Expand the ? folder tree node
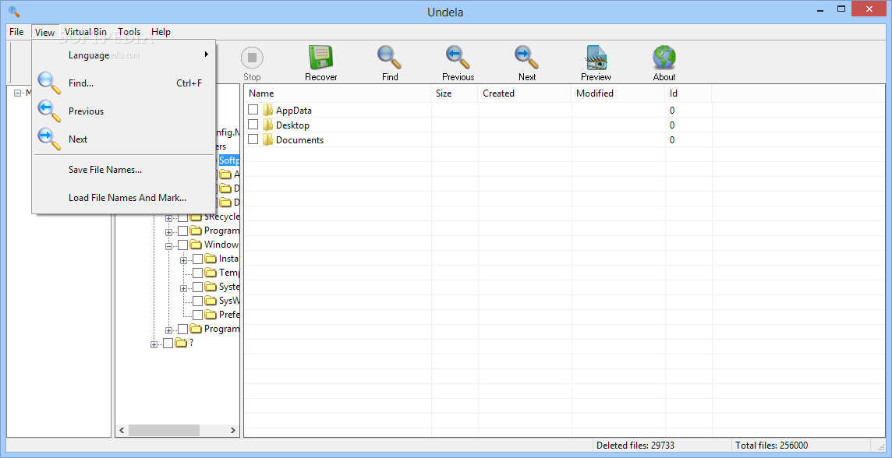Screen dimensions: 892x458 point(154,344)
